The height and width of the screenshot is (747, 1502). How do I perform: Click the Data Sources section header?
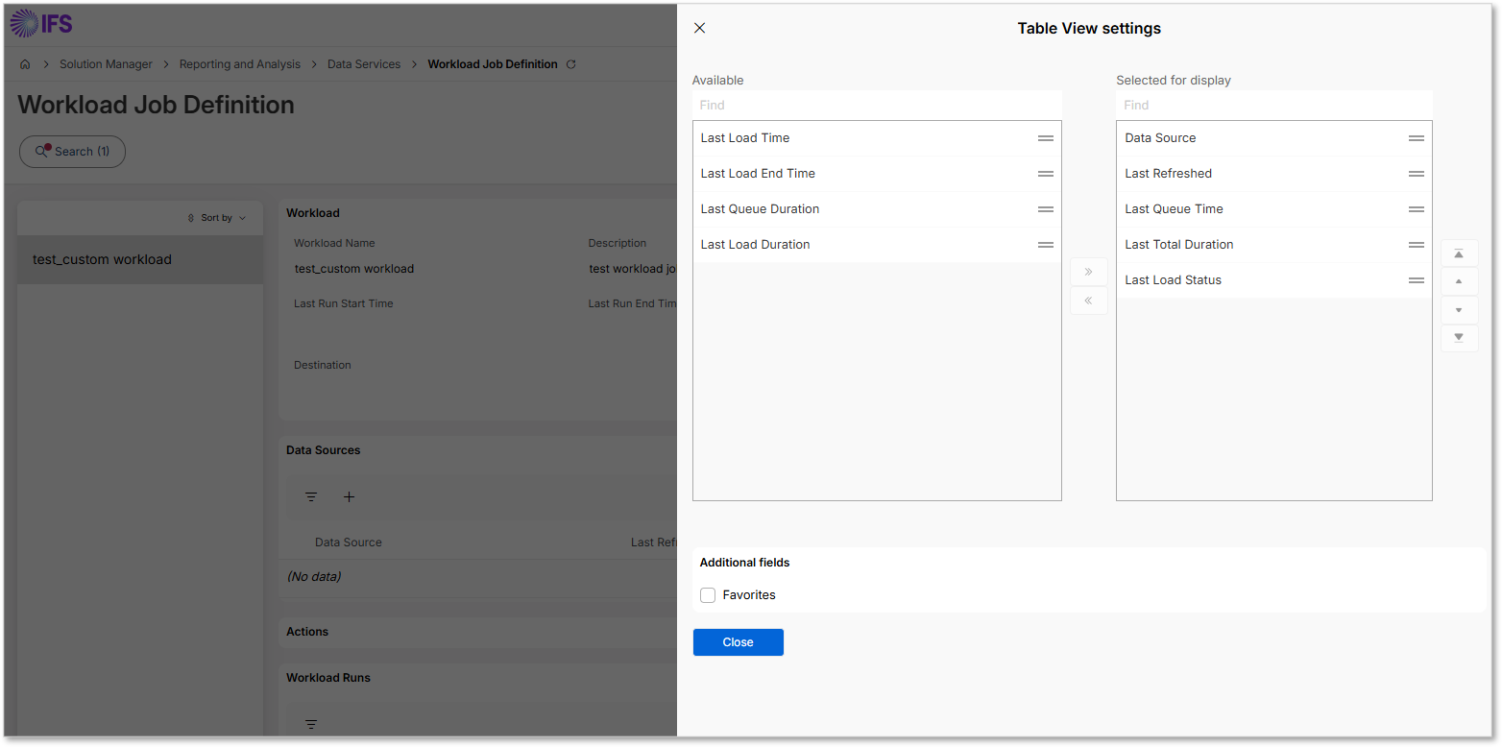(x=324, y=450)
